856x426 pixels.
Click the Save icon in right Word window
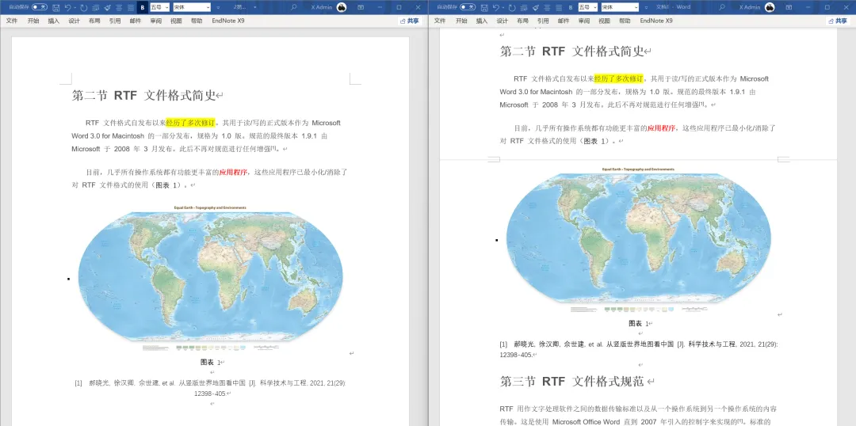tap(483, 7)
